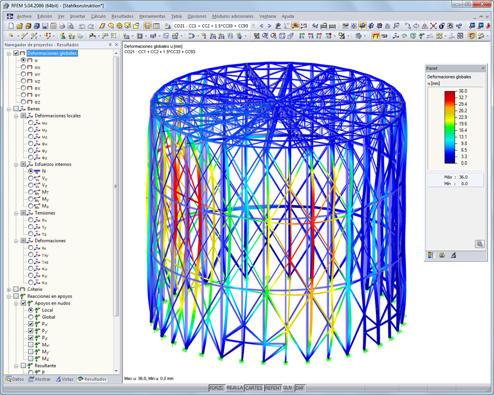This screenshot has width=494, height=395.
Task: Select the Global radio button under Apoyos en nudos
Action: (31, 317)
